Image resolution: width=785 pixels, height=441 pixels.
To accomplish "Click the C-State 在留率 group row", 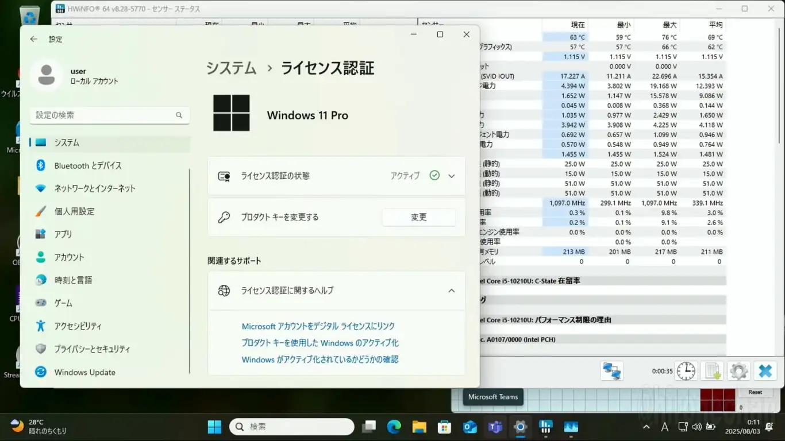I will [602, 281].
